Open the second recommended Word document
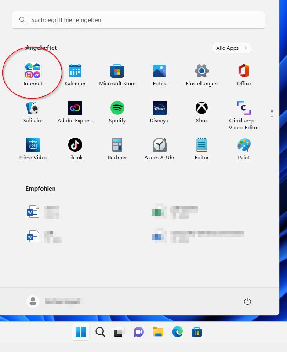Image resolution: width=287 pixels, height=352 pixels. (44, 237)
